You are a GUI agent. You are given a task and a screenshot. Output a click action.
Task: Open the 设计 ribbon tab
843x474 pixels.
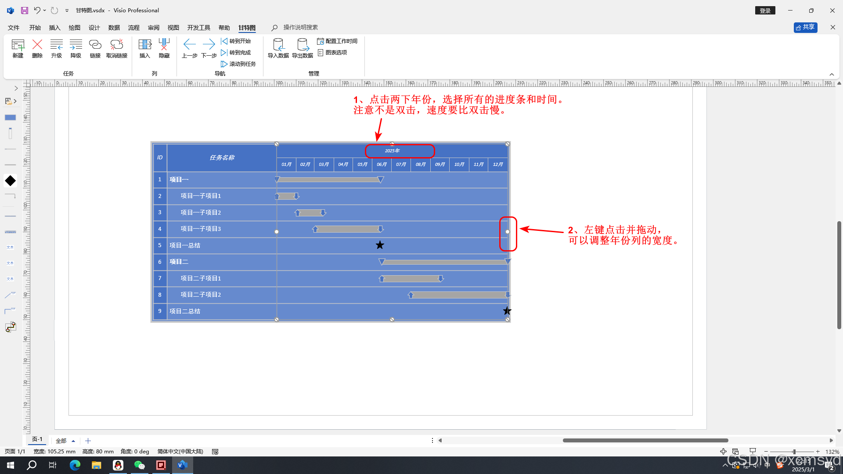pos(94,28)
